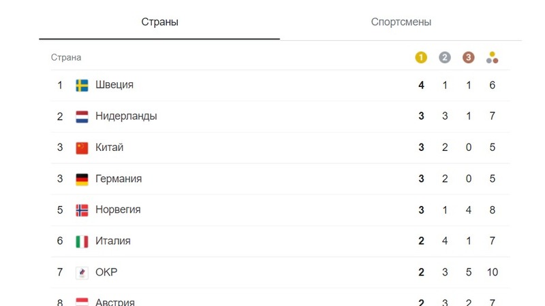Click the Sweden flag icon
Viewport: 545px width, 306px height.
click(x=82, y=86)
